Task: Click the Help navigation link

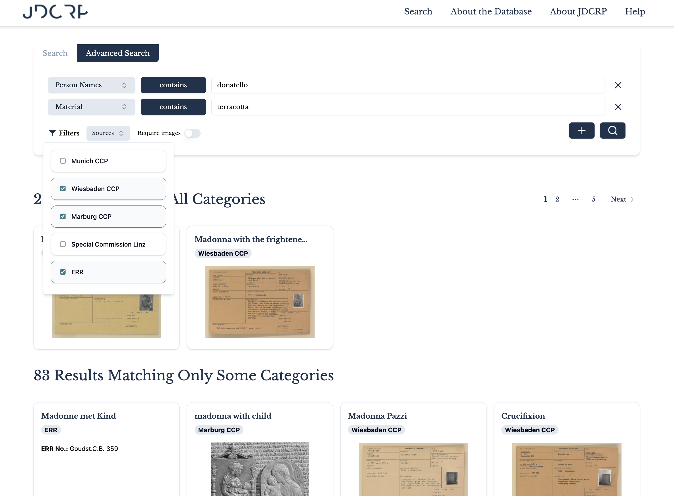Action: pos(635,11)
